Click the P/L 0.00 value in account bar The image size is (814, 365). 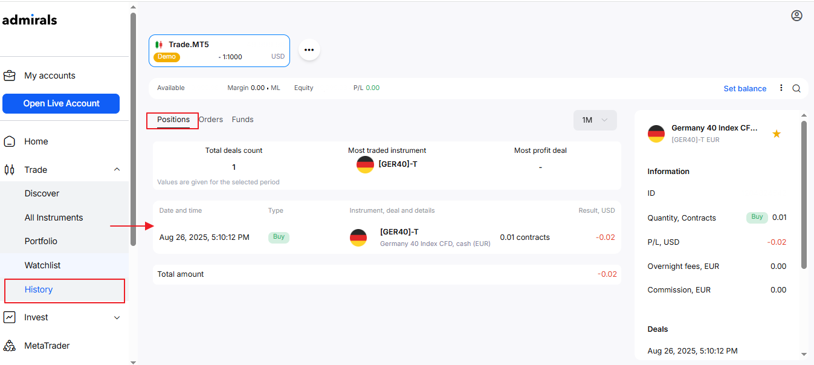point(373,88)
